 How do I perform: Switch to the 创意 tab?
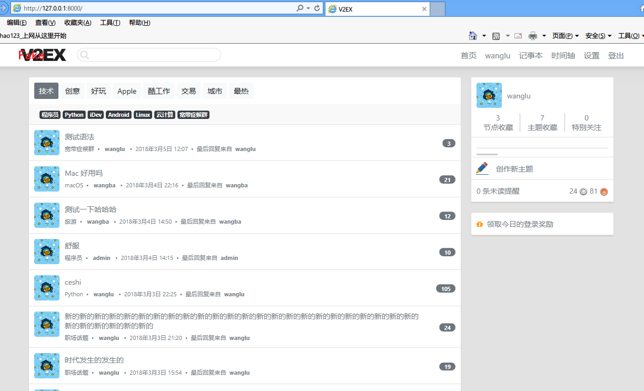(73, 91)
